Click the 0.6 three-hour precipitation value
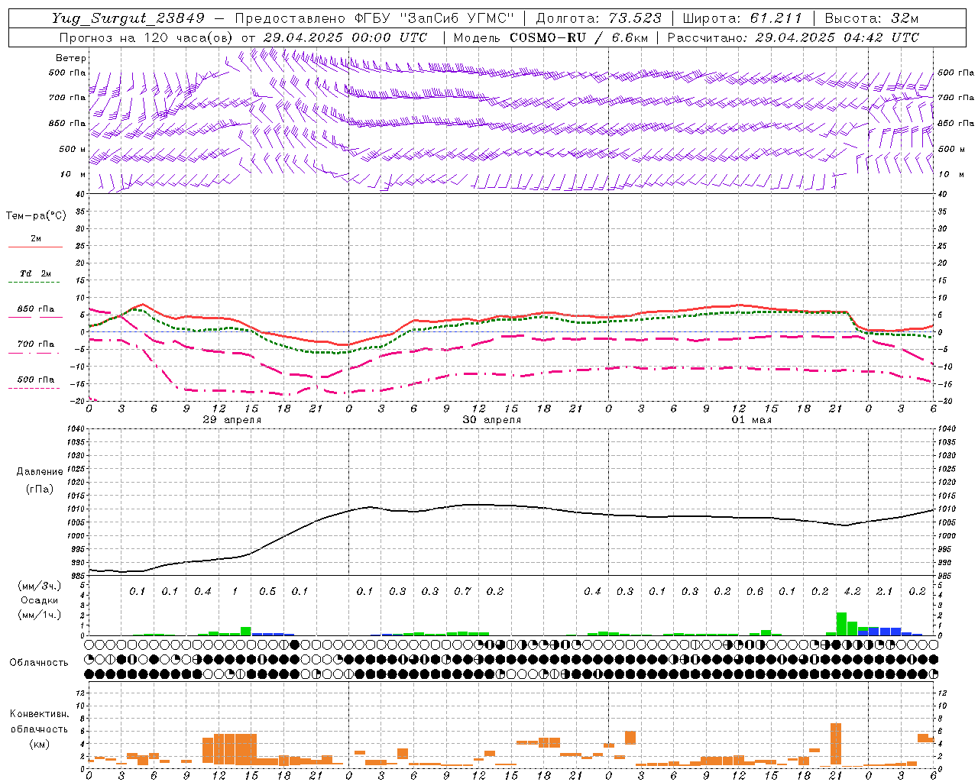Viewport: 978px width, 782px height. tap(755, 592)
